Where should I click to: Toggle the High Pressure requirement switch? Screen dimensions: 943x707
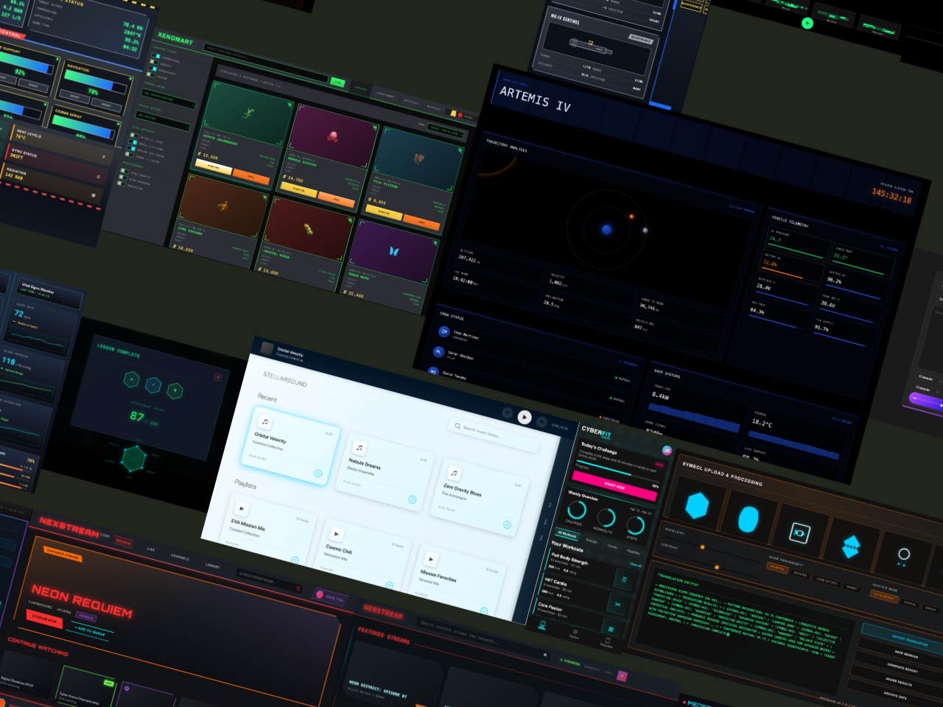pyautogui.click(x=122, y=179)
